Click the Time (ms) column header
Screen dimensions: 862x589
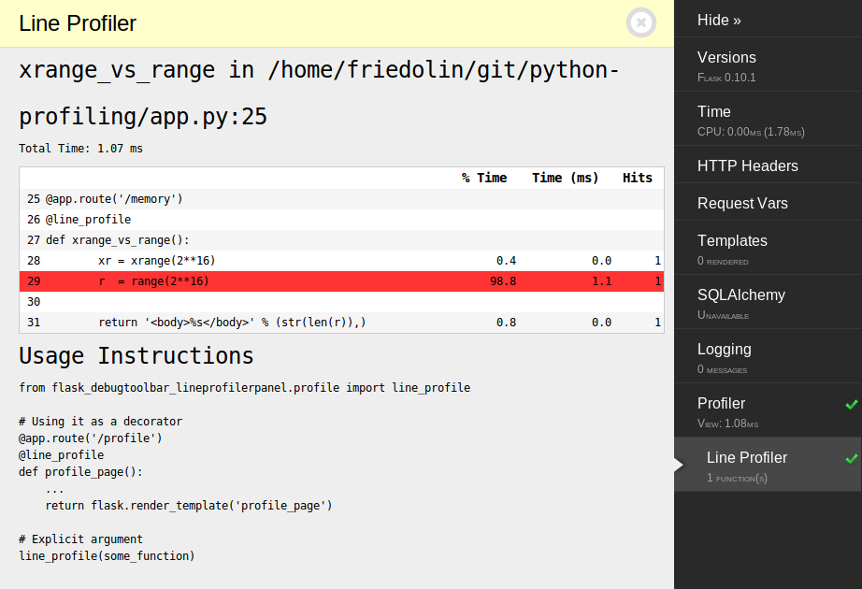[565, 178]
